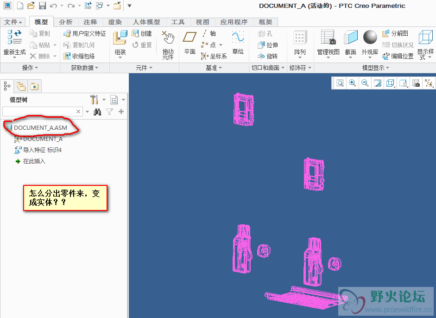Click Regenerate (重新生成) button
436x318 pixels.
point(14,45)
